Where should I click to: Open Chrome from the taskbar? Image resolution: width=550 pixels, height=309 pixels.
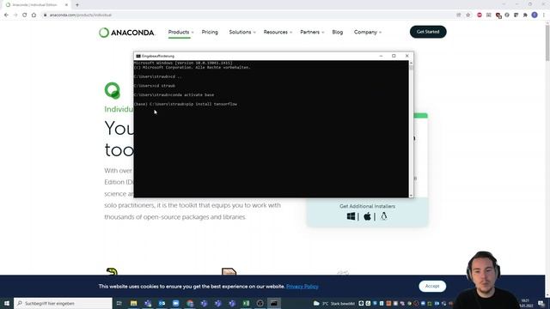(190, 303)
